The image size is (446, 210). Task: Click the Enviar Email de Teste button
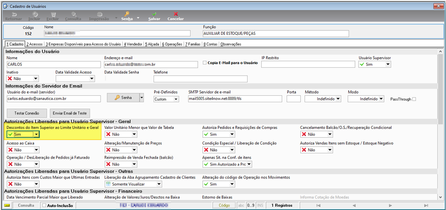tap(70, 113)
